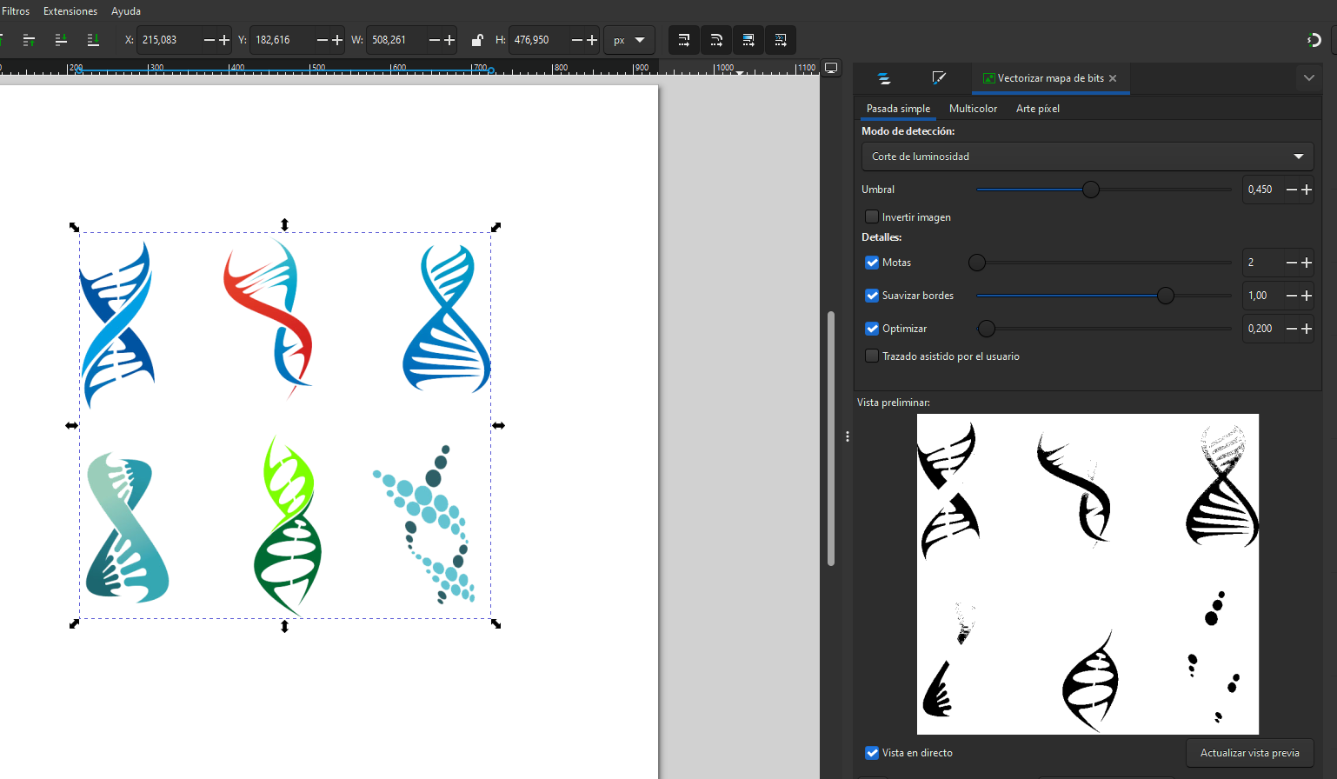Click the lower-to-bottom icon in toolbar
This screenshot has height=779, width=1337.
click(93, 40)
